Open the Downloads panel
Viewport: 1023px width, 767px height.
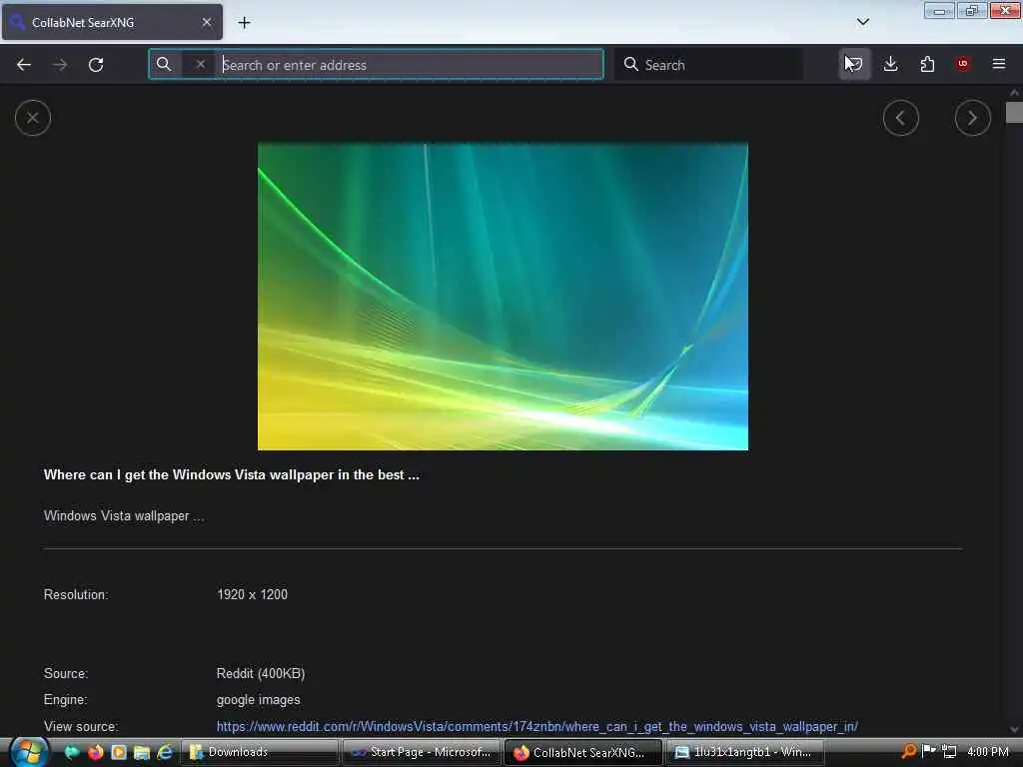click(890, 64)
